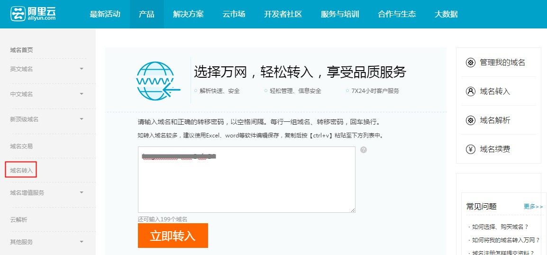Click the text 还可输入199个域名

click(163, 219)
